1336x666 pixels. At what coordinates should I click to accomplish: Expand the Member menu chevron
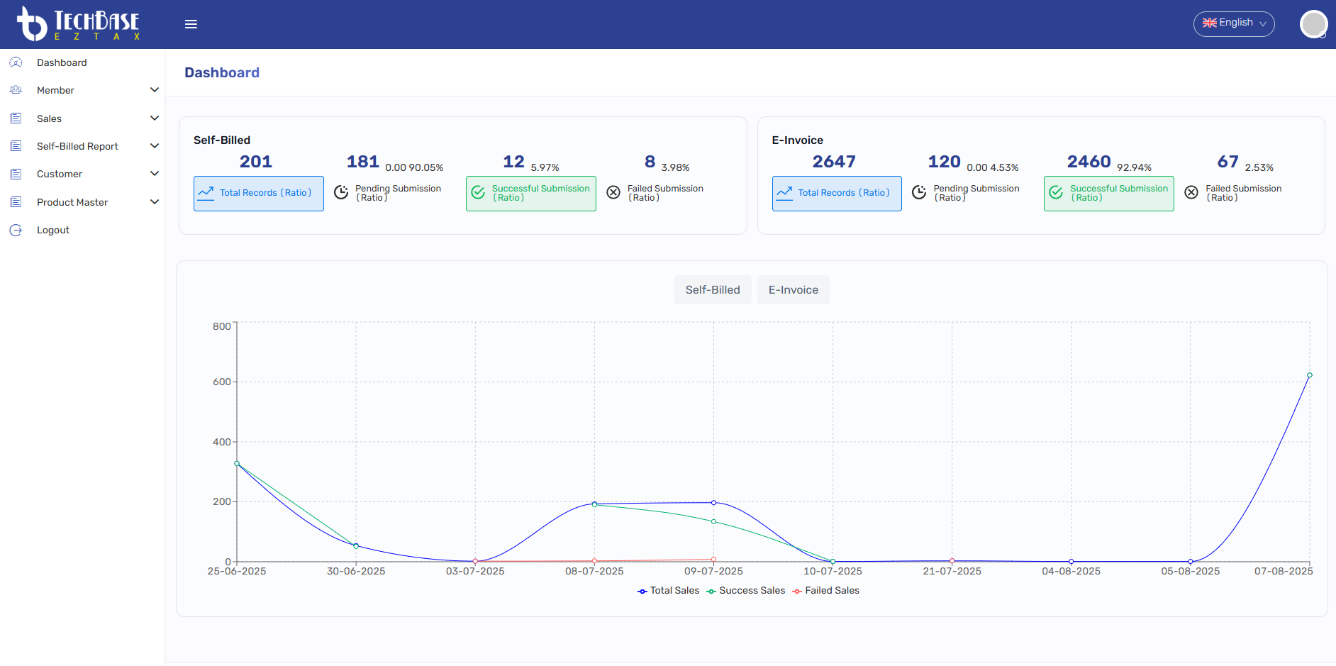(154, 90)
